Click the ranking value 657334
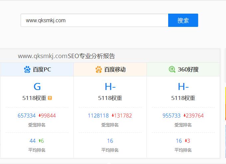Viewport: 226px width, 164px height. 27,116
